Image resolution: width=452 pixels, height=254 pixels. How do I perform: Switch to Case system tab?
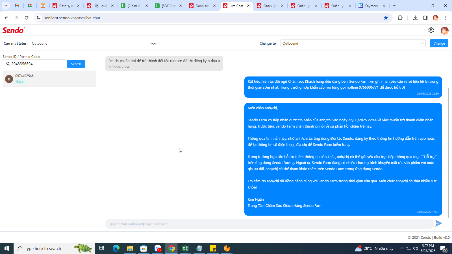point(66,6)
